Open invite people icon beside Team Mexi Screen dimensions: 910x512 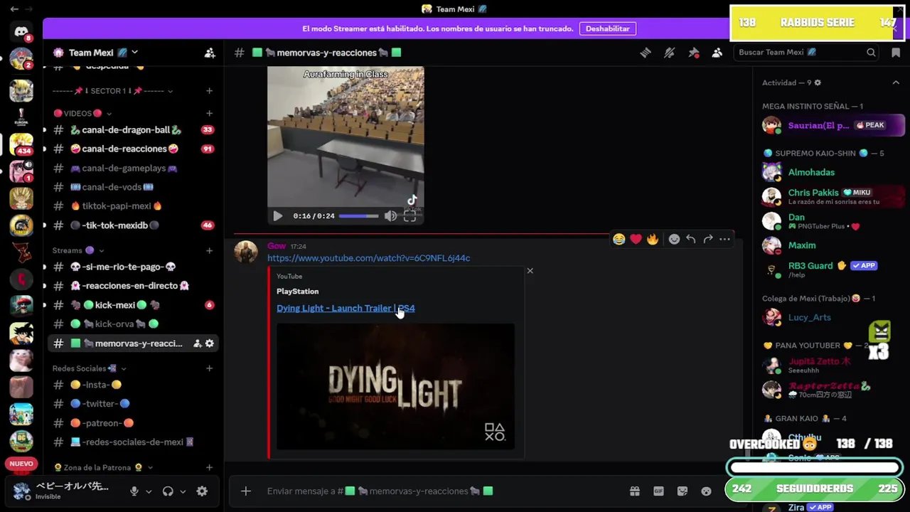coord(210,53)
